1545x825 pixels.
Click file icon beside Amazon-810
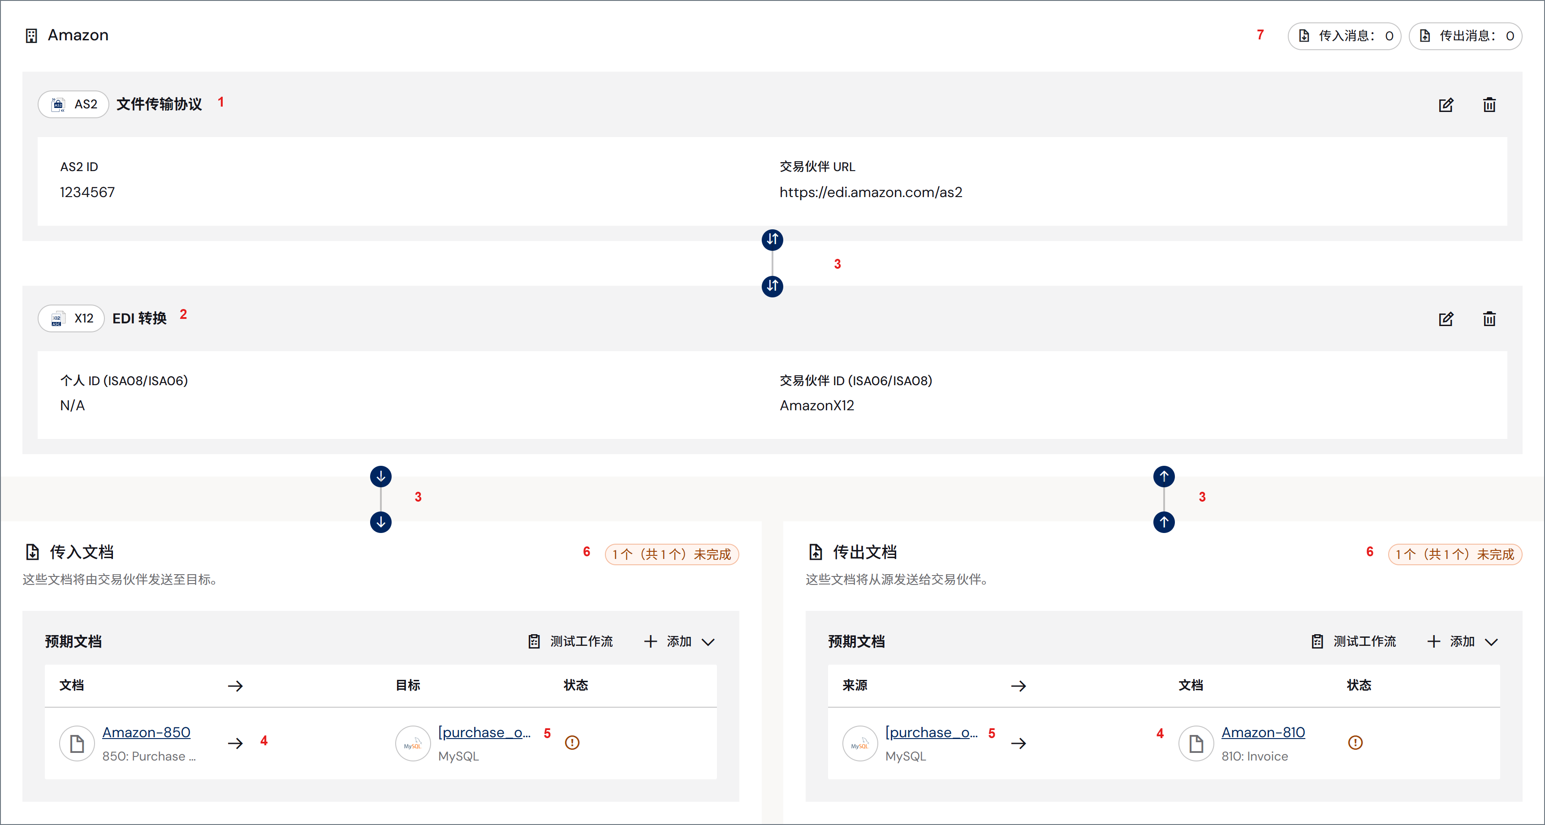click(1196, 743)
